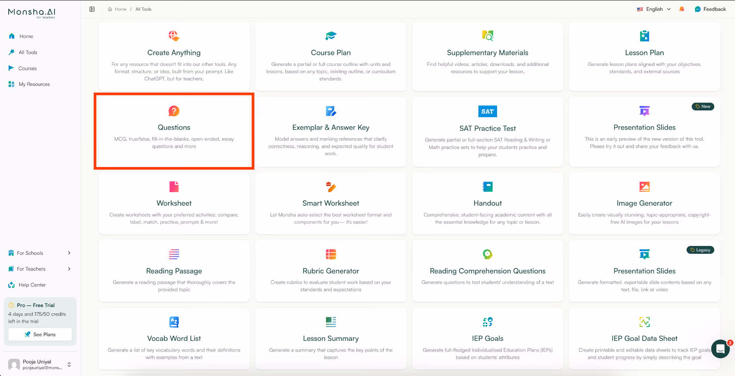Open the Feedback form

pos(710,9)
